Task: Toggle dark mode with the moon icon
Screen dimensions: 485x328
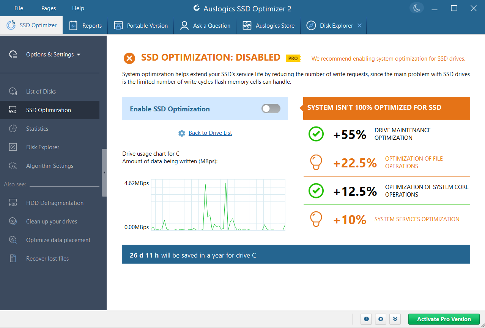Action: (416, 8)
